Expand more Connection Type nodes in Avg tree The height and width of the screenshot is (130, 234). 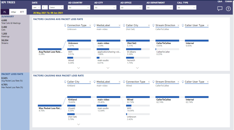(x=79, y=68)
